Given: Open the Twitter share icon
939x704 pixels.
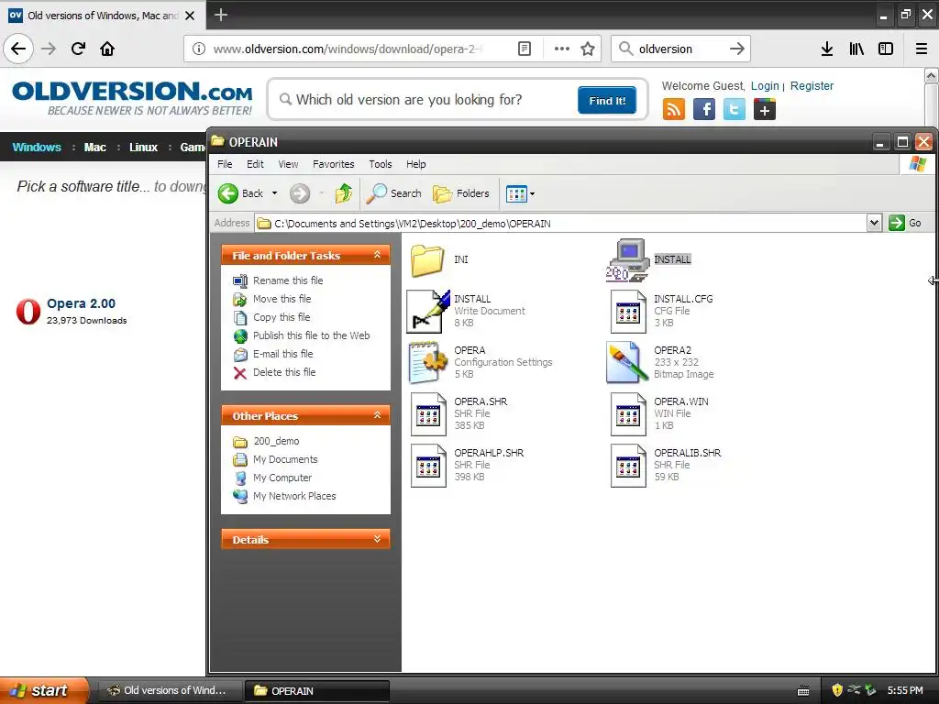Looking at the screenshot, I should (735, 110).
